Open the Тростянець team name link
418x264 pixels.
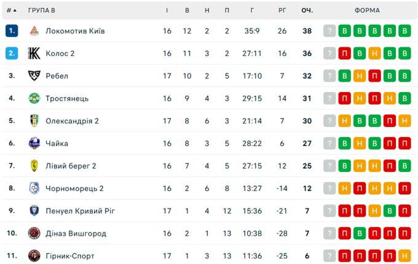[67, 98]
